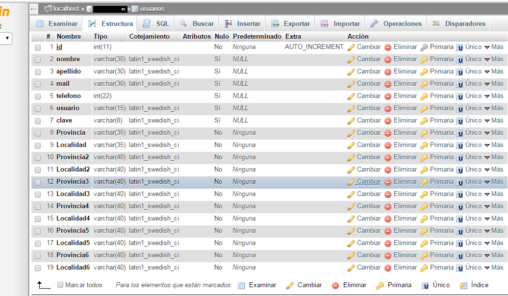The height and width of the screenshot is (296, 508).
Task: Click the grey key icon in id row
Action: click(424, 48)
